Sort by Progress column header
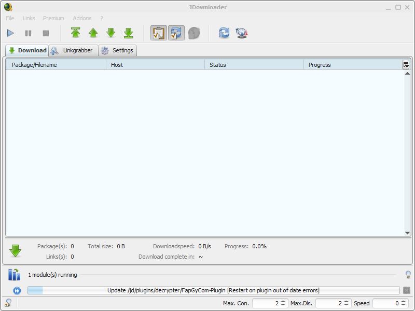 (353, 65)
